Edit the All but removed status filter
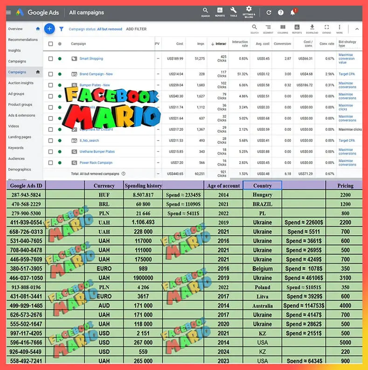 tap(96, 29)
